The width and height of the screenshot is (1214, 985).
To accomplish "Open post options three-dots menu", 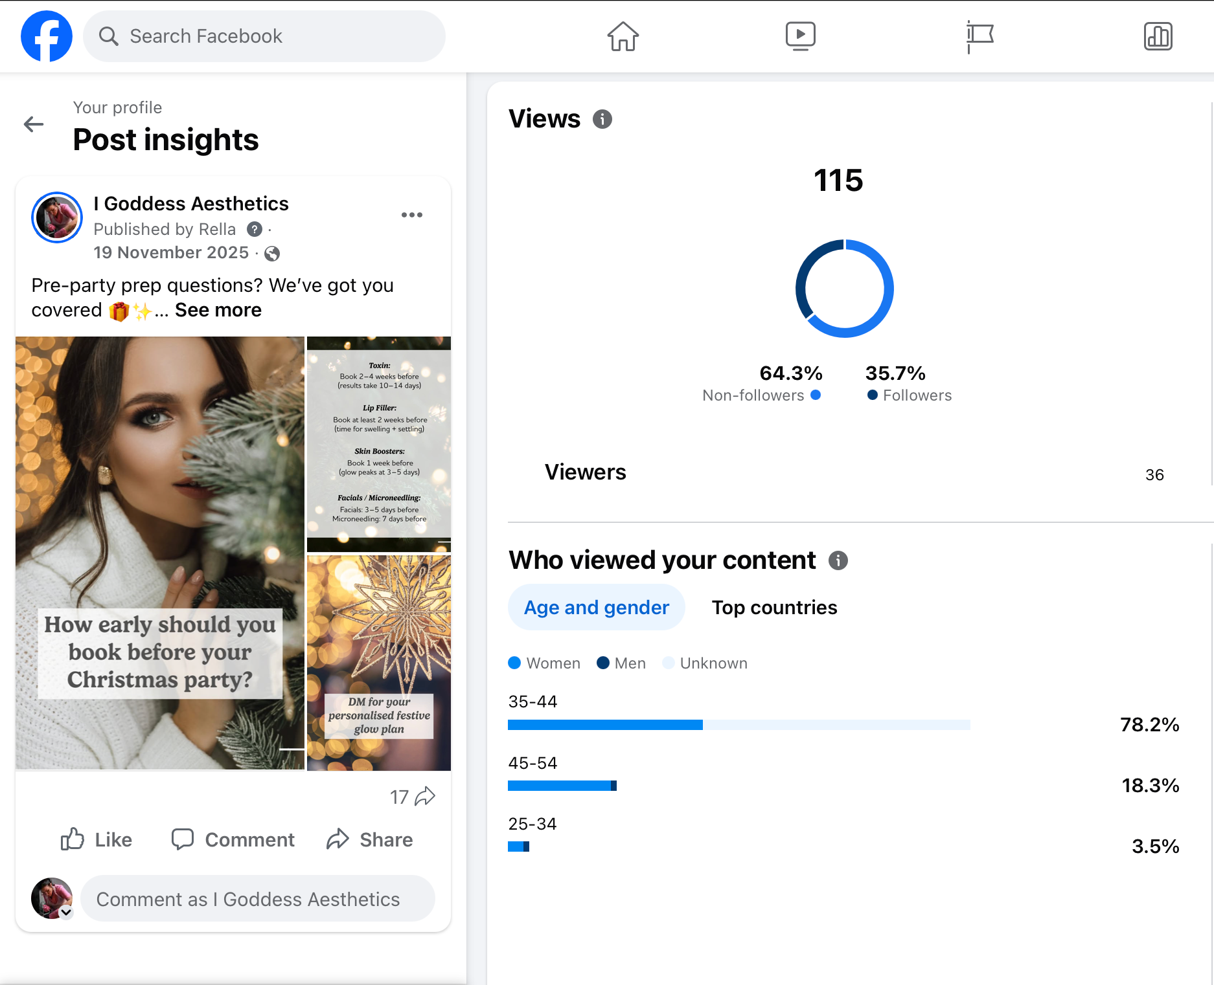I will [412, 215].
